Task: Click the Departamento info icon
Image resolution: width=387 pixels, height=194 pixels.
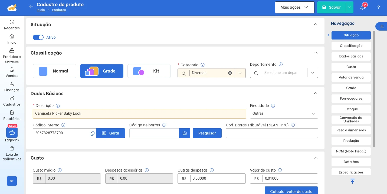Action: 281,64
